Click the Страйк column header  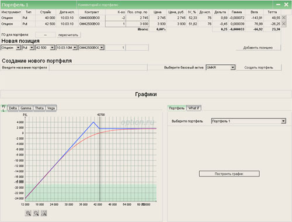pos(46,12)
